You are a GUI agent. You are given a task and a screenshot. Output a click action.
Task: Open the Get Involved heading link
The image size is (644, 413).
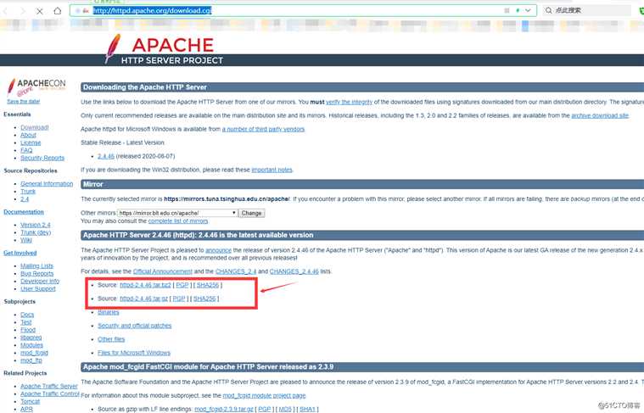20,253
